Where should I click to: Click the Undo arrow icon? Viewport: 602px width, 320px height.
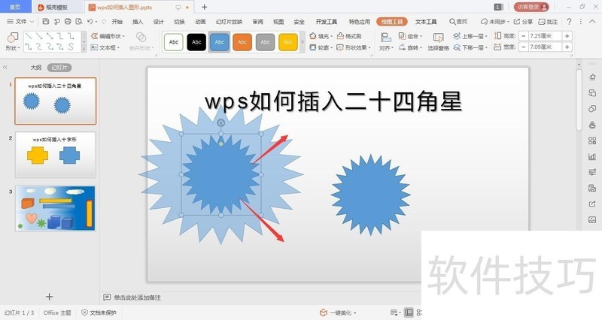click(90, 22)
